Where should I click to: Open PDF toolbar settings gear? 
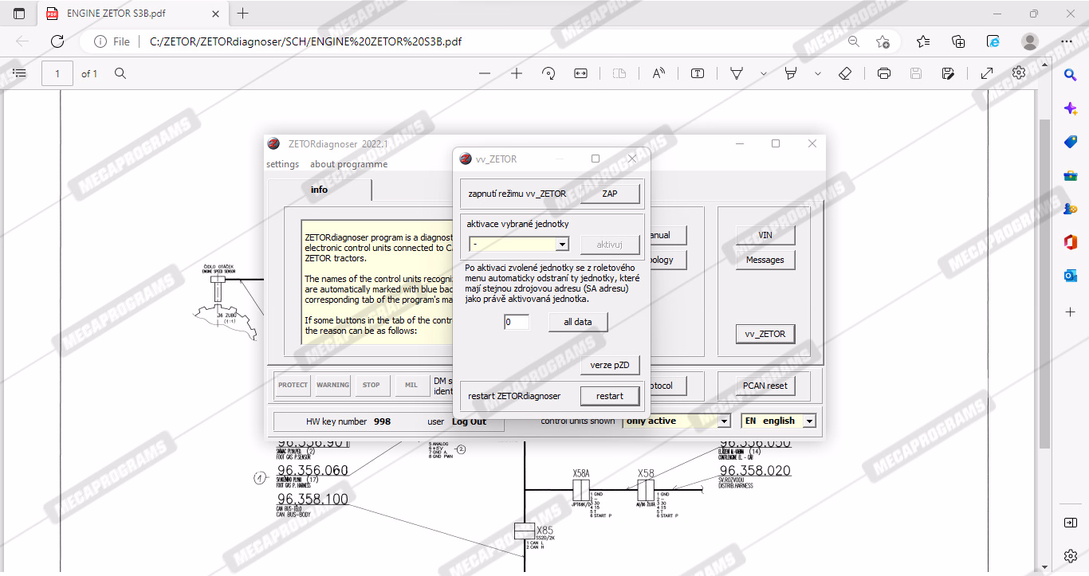(1019, 73)
